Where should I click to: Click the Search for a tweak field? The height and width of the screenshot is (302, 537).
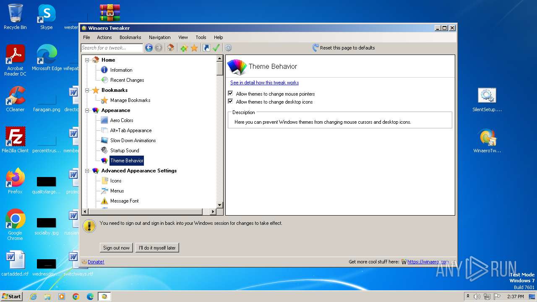click(112, 48)
